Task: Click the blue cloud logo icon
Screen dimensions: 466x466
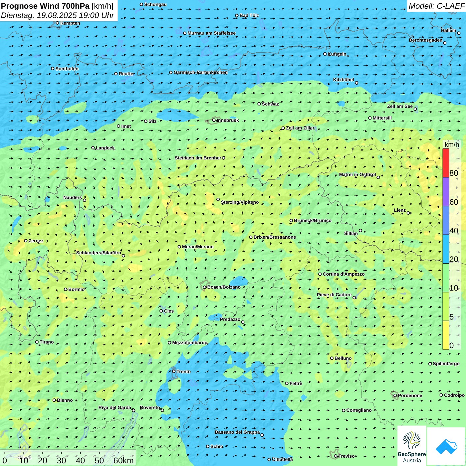Action: [x=446, y=447]
